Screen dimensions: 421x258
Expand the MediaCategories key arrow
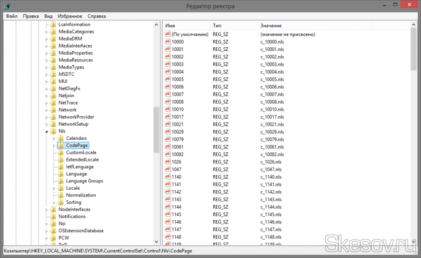pyautogui.click(x=46, y=32)
